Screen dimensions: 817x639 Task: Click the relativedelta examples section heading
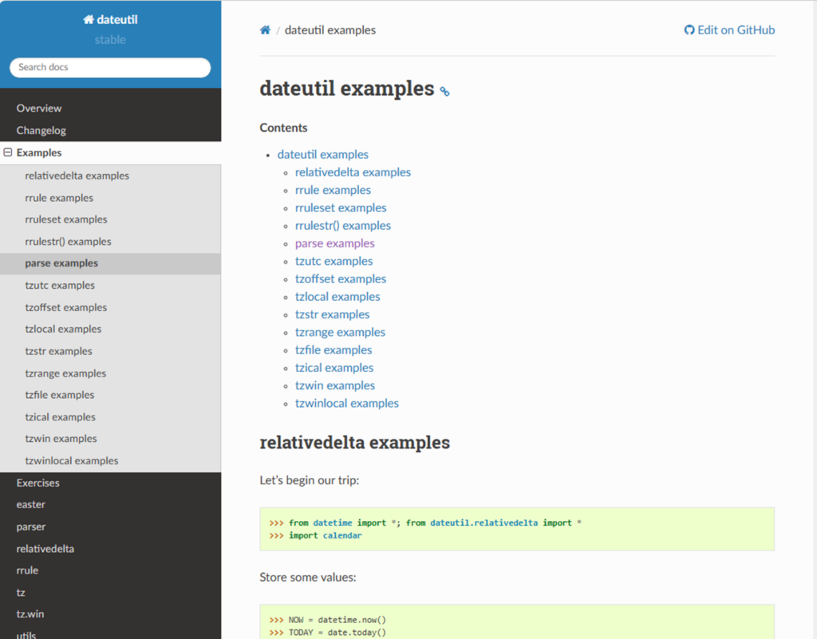[x=355, y=443]
